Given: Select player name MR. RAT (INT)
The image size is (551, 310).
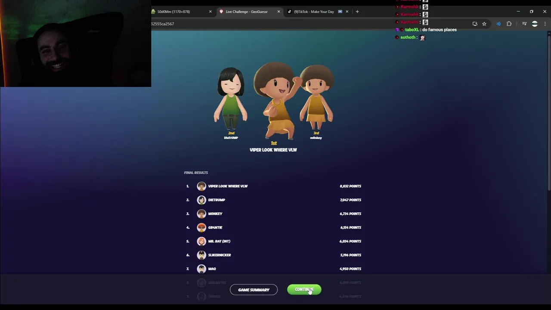Looking at the screenshot, I should tap(219, 241).
